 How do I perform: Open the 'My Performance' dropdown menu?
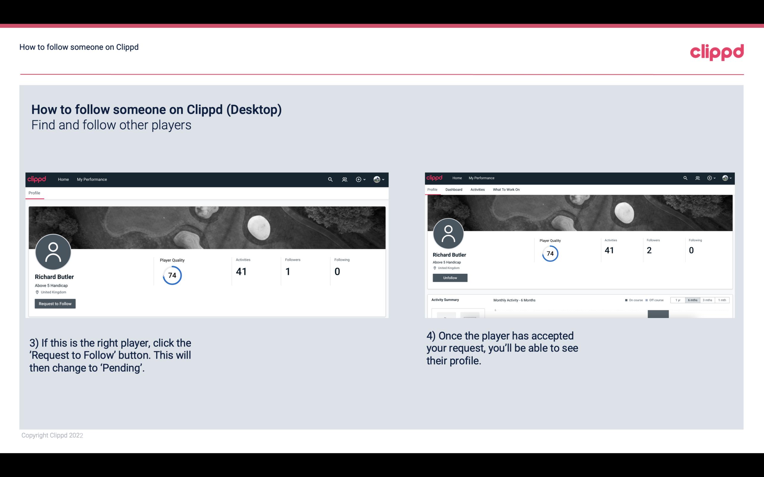pos(91,179)
